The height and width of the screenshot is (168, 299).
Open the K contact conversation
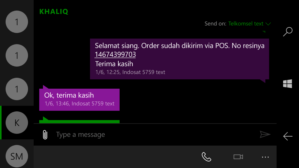coord(17,123)
